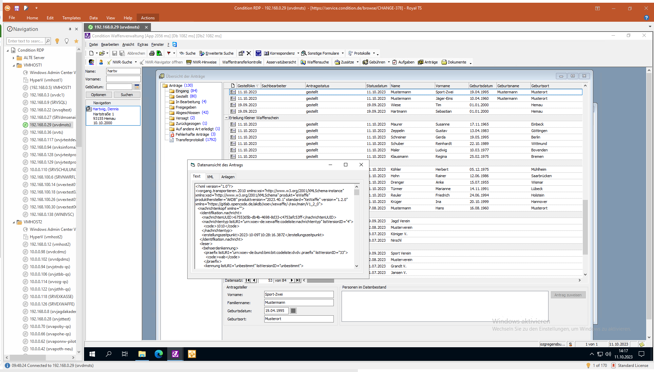Open the Korrespondenz dropdown arrow

[x=298, y=53]
